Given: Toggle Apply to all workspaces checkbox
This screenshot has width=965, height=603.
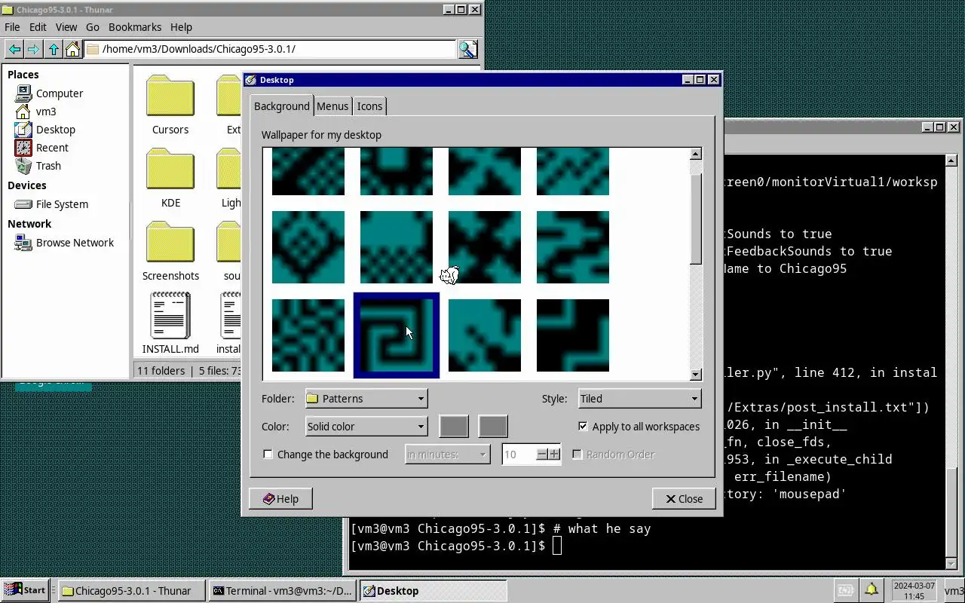Looking at the screenshot, I should [583, 427].
